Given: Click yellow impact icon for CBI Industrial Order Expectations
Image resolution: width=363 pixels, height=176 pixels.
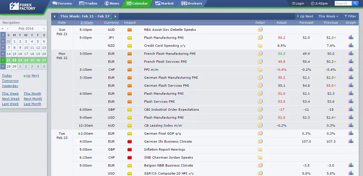Looking at the screenshot, I should click(129, 109).
